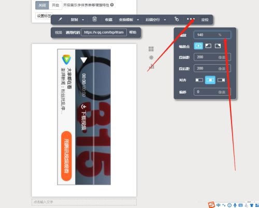Screen dimensions: 259x208
Task: Click the 偏移 0 input field
Action: pos(212,92)
